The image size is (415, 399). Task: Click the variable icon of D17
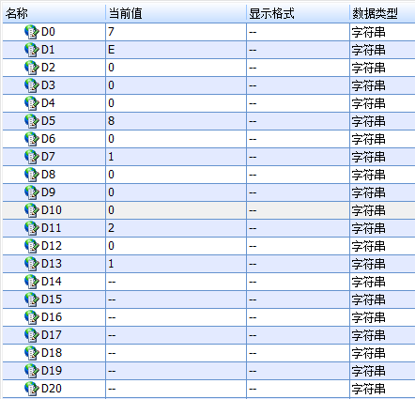(x=32, y=335)
